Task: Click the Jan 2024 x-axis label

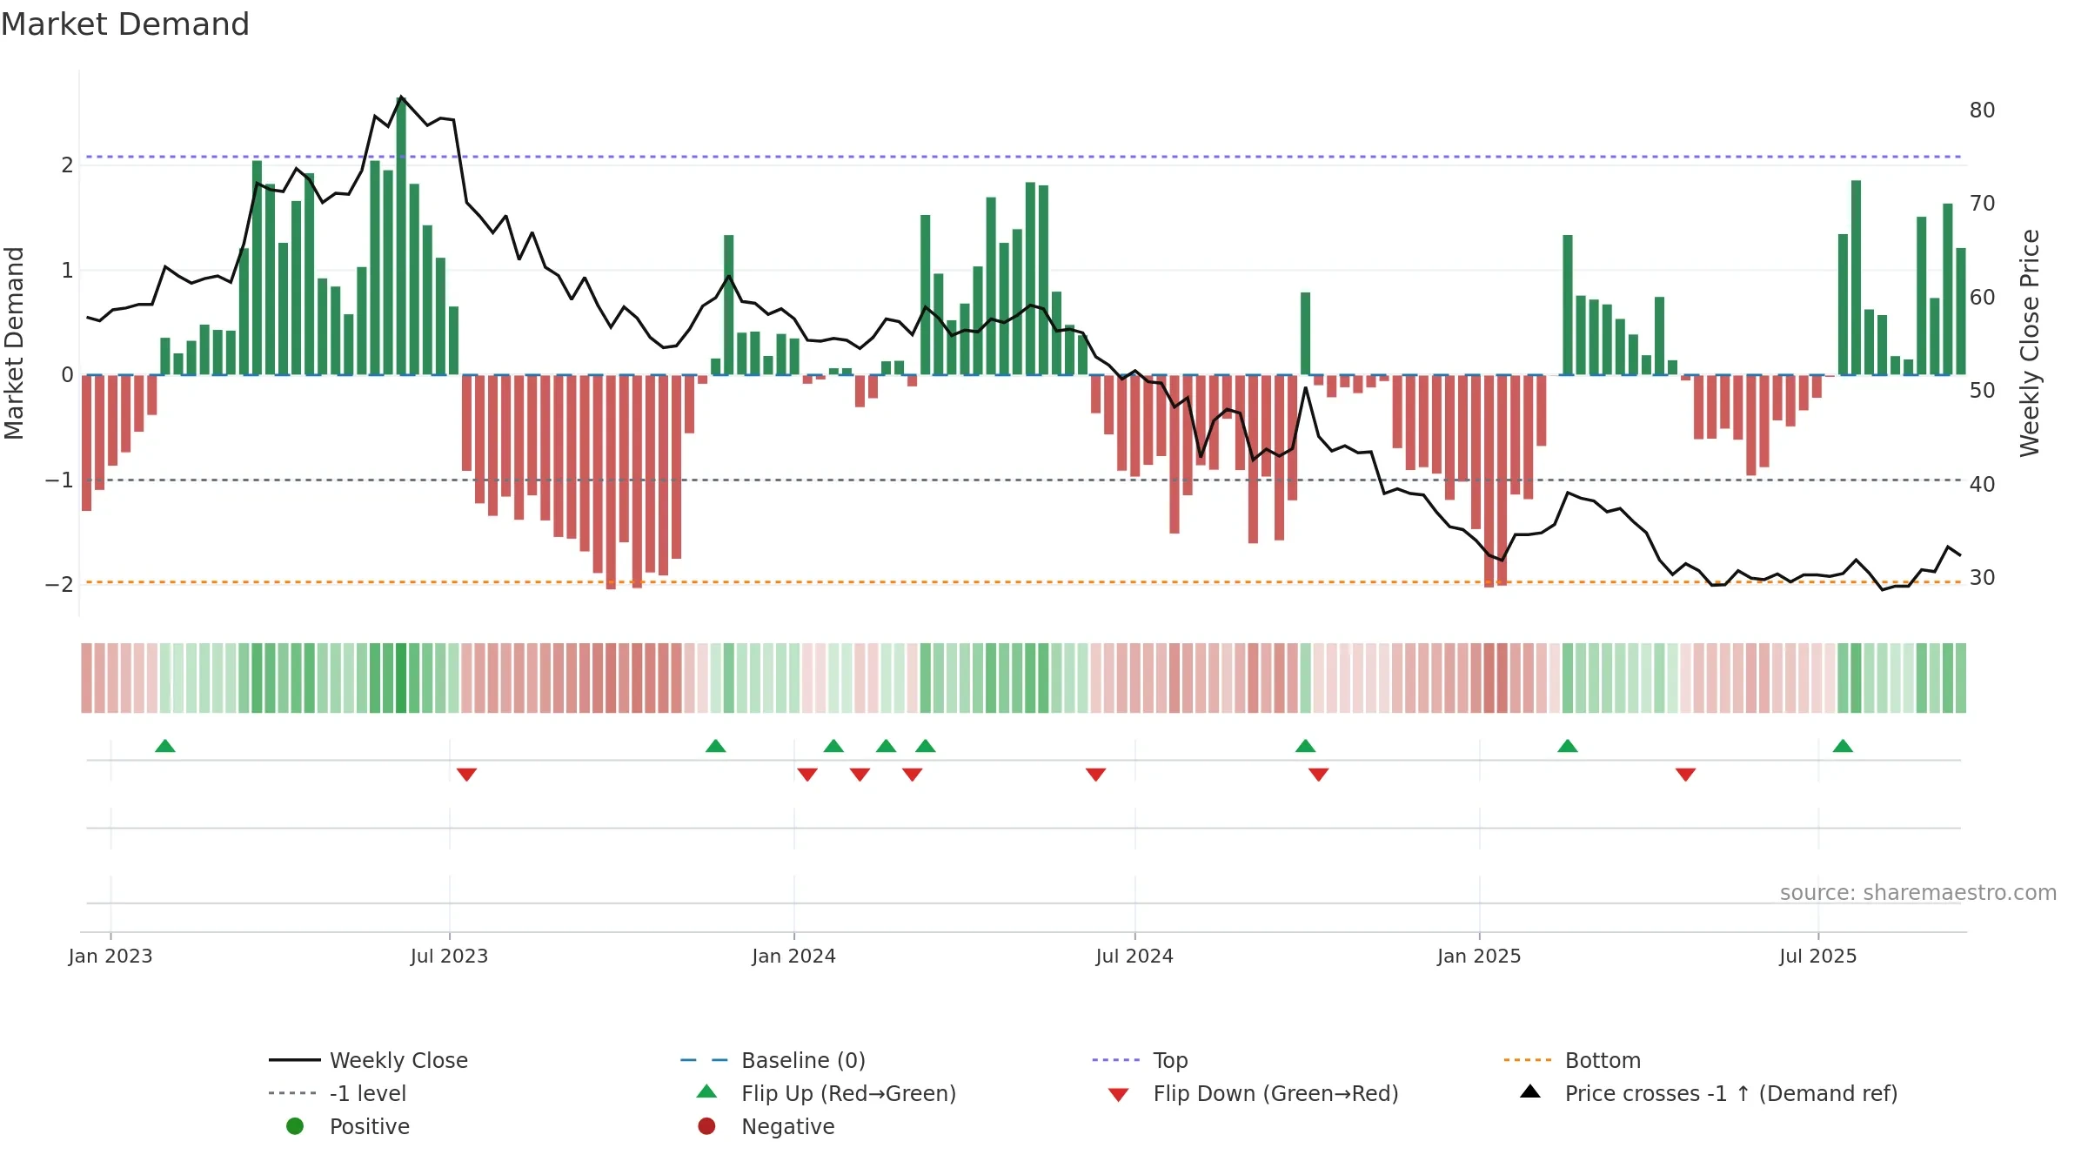Action: (x=793, y=956)
